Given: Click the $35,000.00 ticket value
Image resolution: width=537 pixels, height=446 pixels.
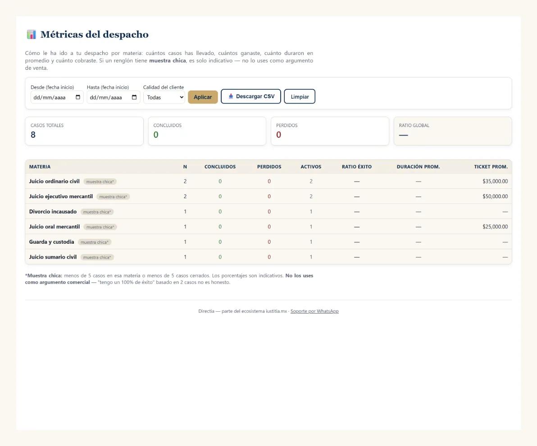Looking at the screenshot, I should pyautogui.click(x=495, y=181).
